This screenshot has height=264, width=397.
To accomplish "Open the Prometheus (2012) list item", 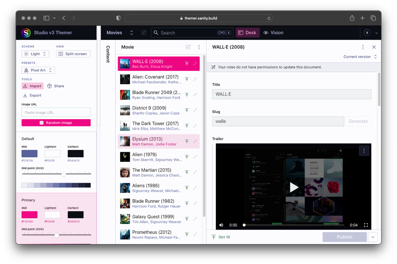I will 159,234.
